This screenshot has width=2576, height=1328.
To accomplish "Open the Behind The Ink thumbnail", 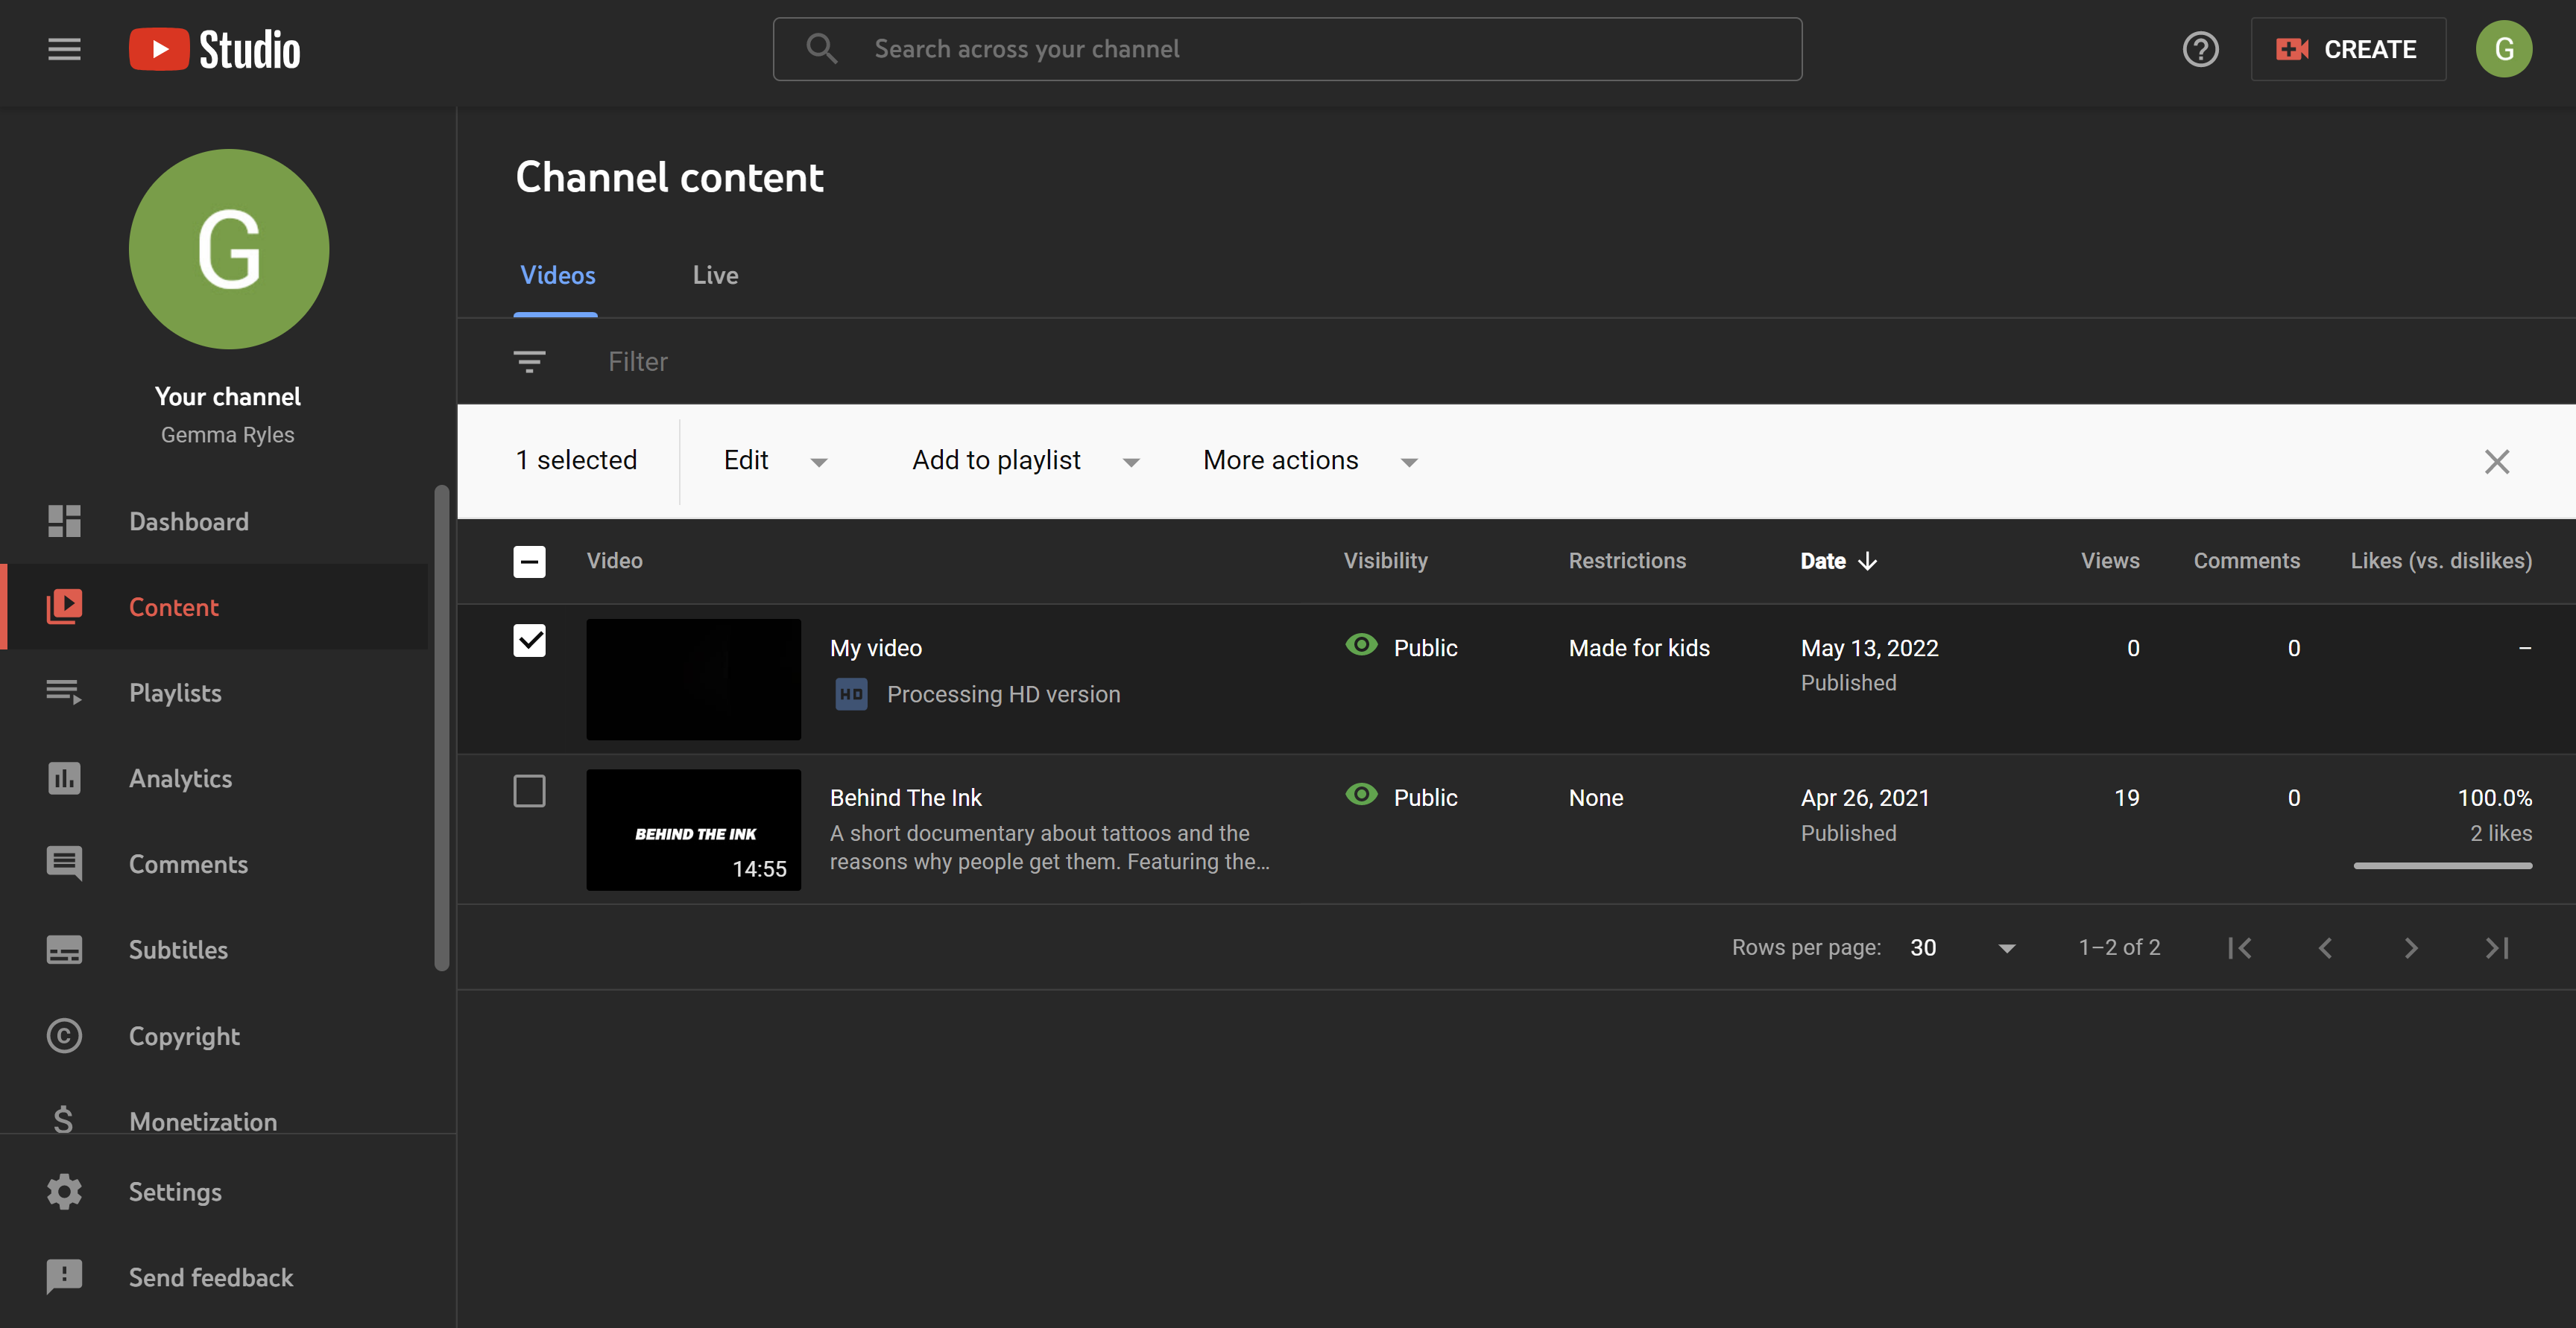I will pos(693,830).
